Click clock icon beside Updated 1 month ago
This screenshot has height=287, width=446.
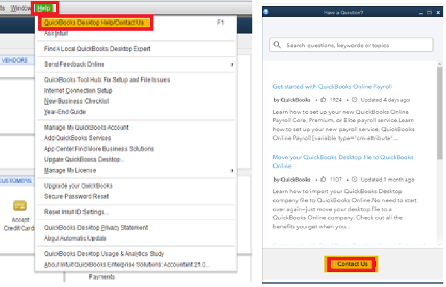[354, 179]
